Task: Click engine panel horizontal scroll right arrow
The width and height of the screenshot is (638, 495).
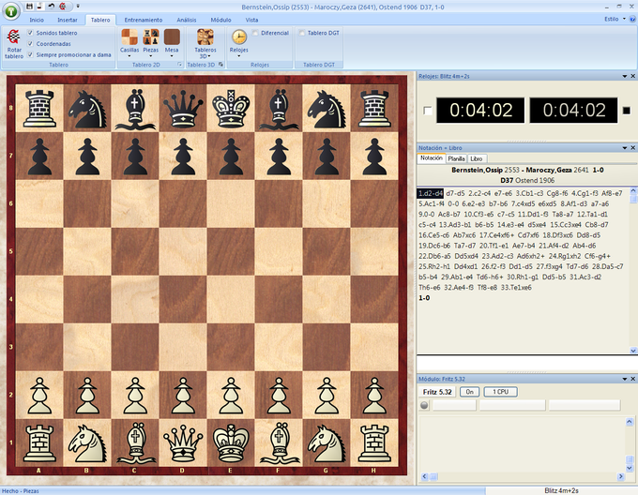Action: click(x=621, y=476)
